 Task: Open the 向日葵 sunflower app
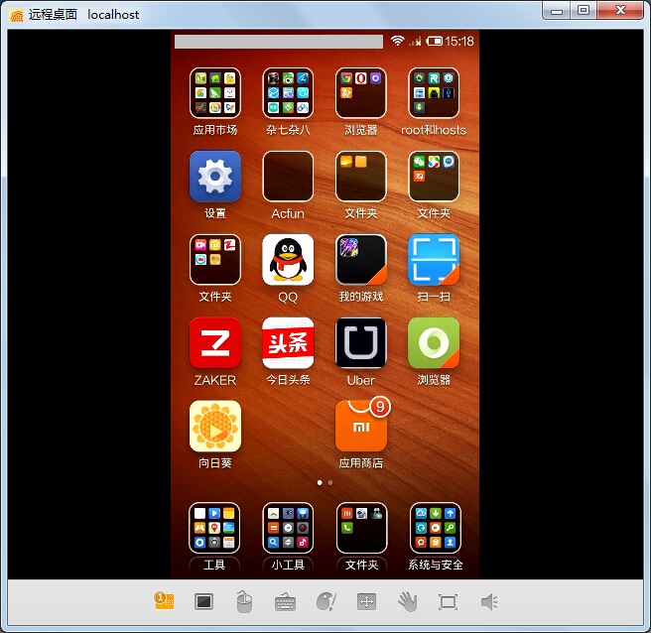[215, 427]
